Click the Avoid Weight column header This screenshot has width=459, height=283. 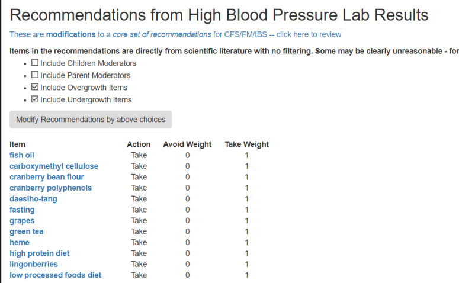point(187,144)
